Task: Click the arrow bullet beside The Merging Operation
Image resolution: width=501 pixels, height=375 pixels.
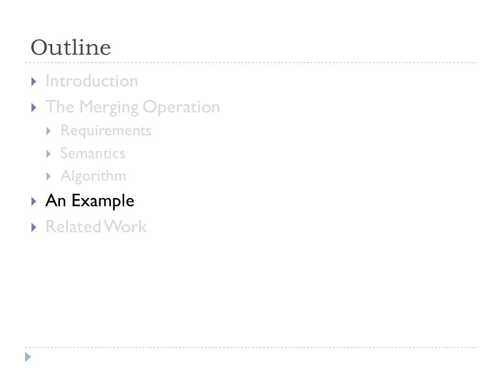Action: 34,108
